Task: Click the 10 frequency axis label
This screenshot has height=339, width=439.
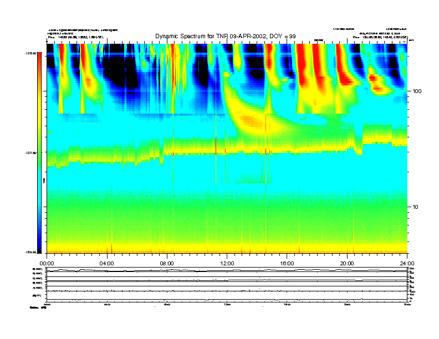Action: (416, 207)
